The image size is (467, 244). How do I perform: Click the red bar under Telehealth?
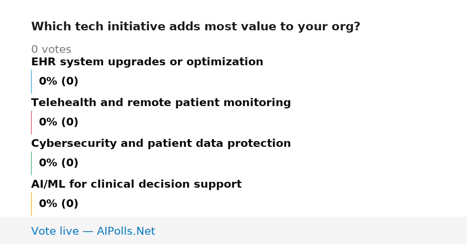point(31,122)
